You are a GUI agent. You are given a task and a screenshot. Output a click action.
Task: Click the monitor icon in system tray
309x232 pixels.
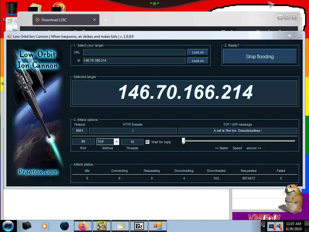point(272,226)
